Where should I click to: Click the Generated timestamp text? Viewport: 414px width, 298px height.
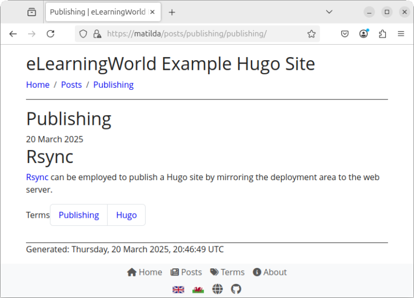pyautogui.click(x=125, y=249)
